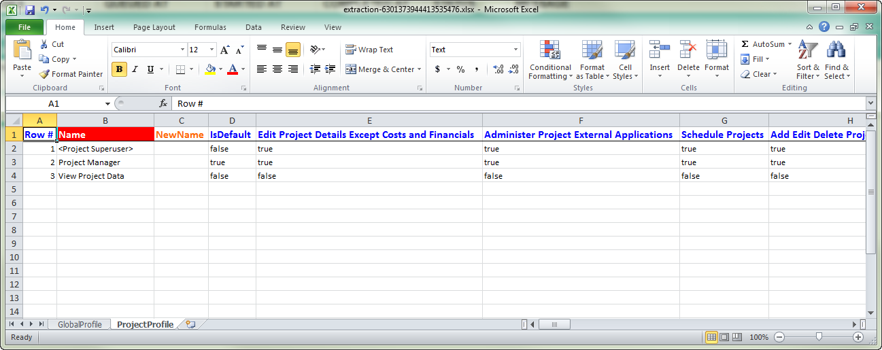Switch to the GlobalProfile sheet tab
Viewport: 882px width, 350px height.
tap(80, 325)
